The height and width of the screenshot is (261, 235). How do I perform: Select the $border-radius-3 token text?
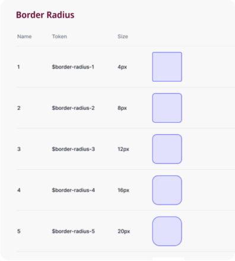point(74,149)
